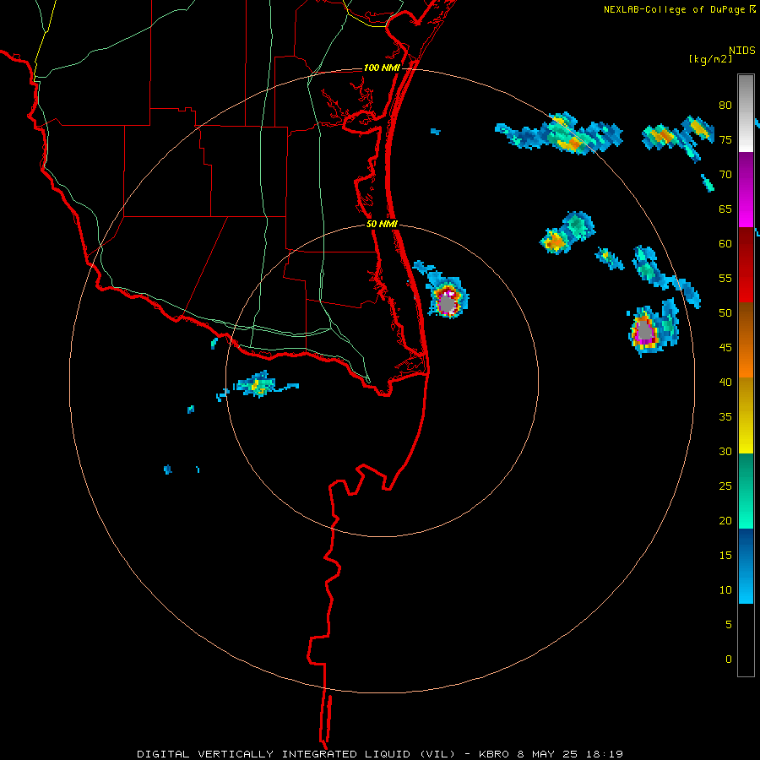Click the echo cluster southwest of the Rio Grande border

pos(258,385)
